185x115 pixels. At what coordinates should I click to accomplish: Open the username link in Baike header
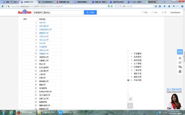click(175, 12)
